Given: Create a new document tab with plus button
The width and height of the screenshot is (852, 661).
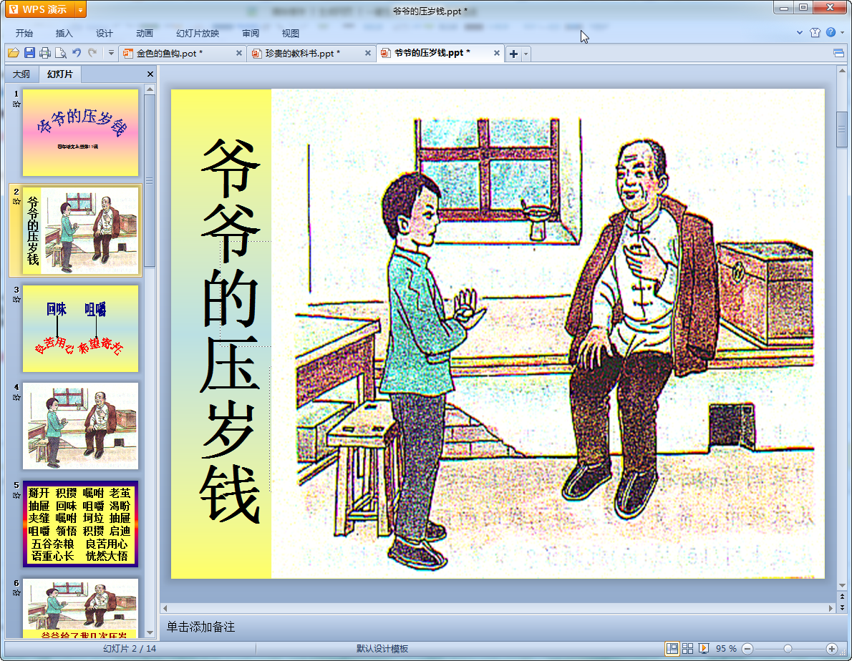Looking at the screenshot, I should pos(513,54).
